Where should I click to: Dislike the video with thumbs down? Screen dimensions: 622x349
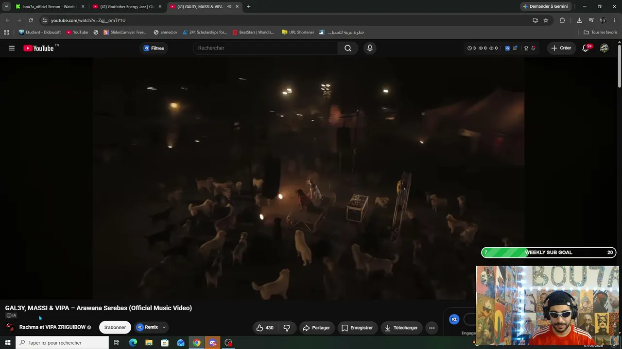click(x=287, y=328)
